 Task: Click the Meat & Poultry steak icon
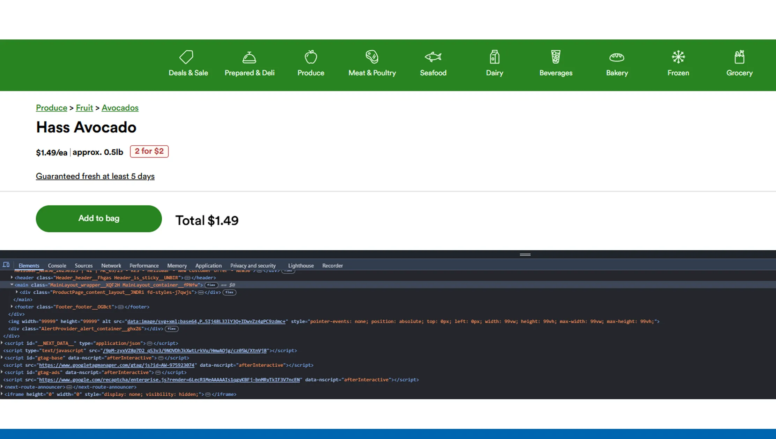[372, 57]
